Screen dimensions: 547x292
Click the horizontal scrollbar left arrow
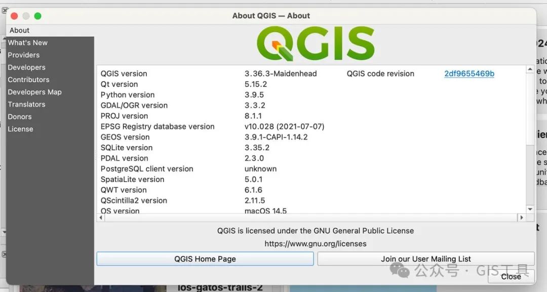pyautogui.click(x=101, y=218)
